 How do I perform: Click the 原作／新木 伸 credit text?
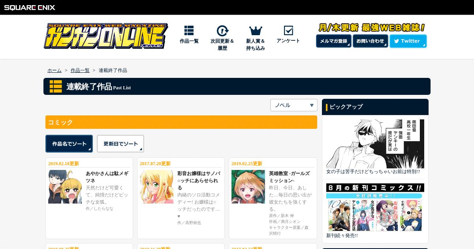pos(282,216)
